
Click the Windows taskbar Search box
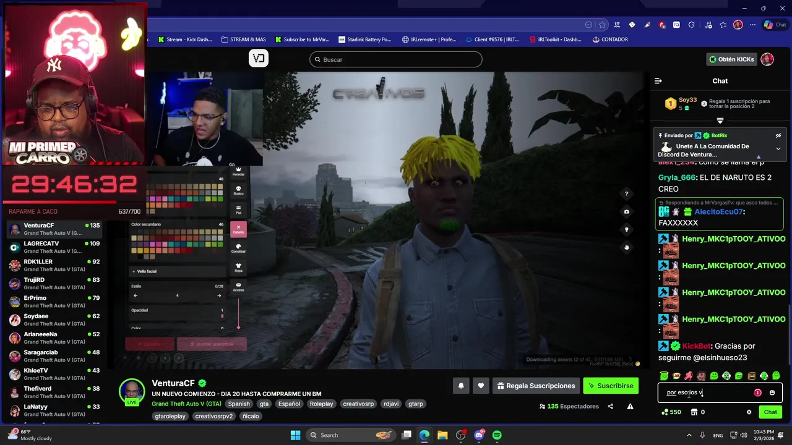point(350,435)
